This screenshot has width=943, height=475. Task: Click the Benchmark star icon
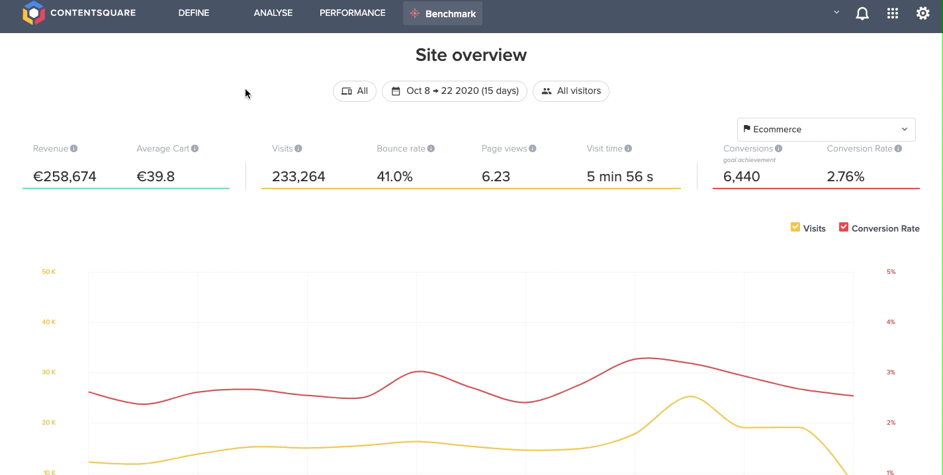tap(415, 13)
